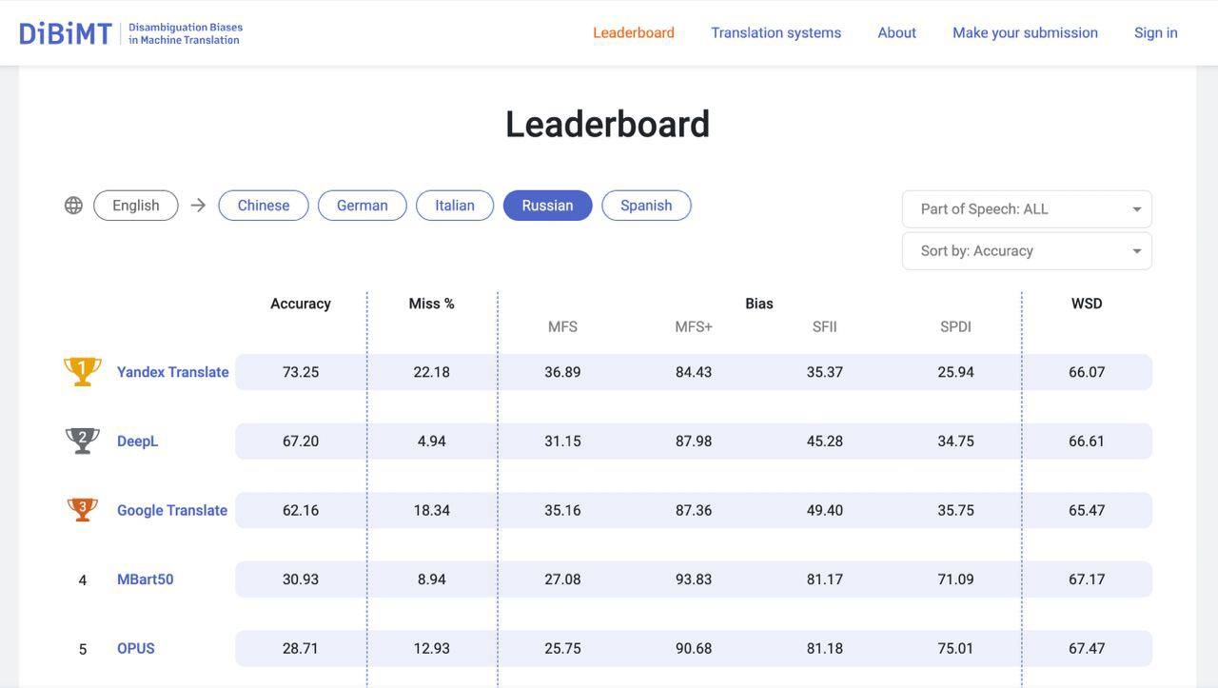Screen dimensions: 1218x688
Task: Open Make your submission page
Action: (x=1026, y=32)
